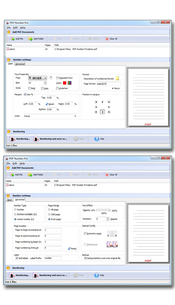Click Down arrow in upper window toolbar
The height and width of the screenshot is (305, 175).
click(71, 39)
